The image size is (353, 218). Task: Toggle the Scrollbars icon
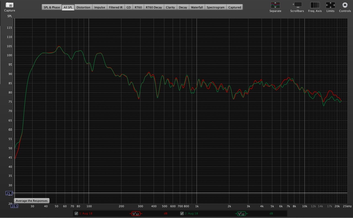[297, 5]
